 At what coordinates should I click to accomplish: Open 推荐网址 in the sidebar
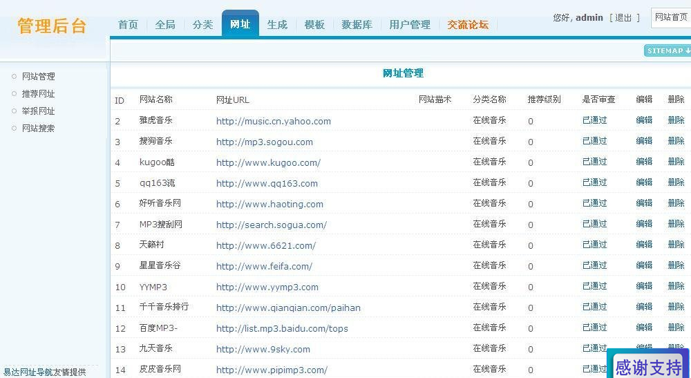point(38,94)
